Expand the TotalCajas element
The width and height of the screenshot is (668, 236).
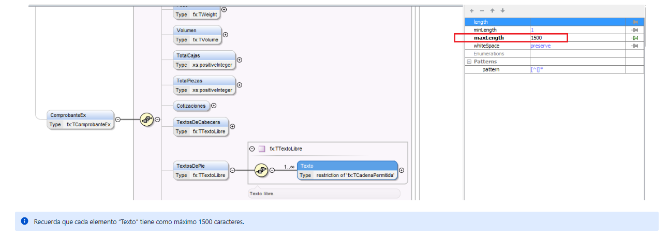(x=239, y=60)
